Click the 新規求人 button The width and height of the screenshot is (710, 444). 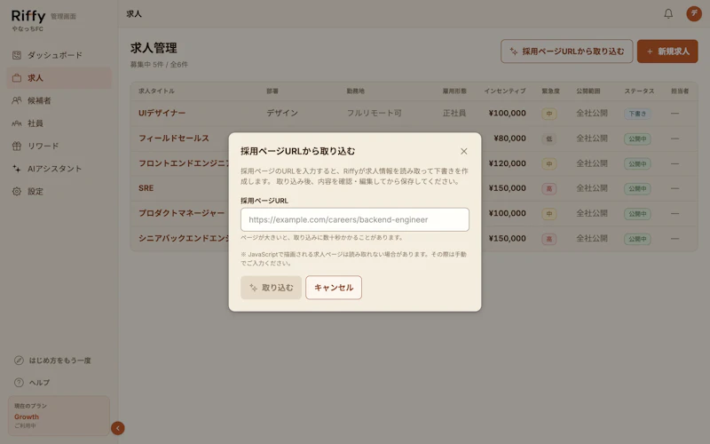click(x=667, y=52)
